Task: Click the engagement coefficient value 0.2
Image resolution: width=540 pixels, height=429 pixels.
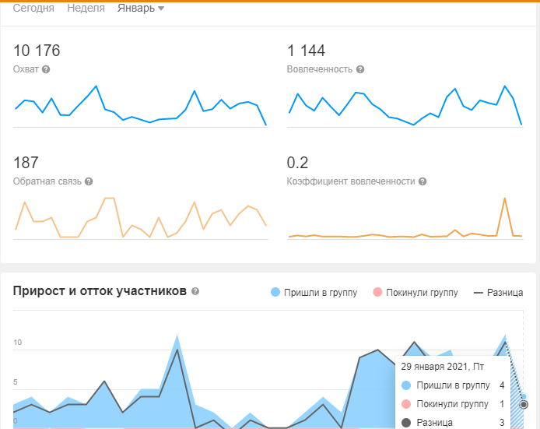Action: point(297,163)
